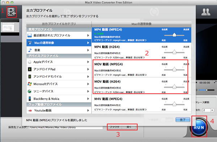
Task: Open the Youtube動画 profile category
Action: coord(59,110)
